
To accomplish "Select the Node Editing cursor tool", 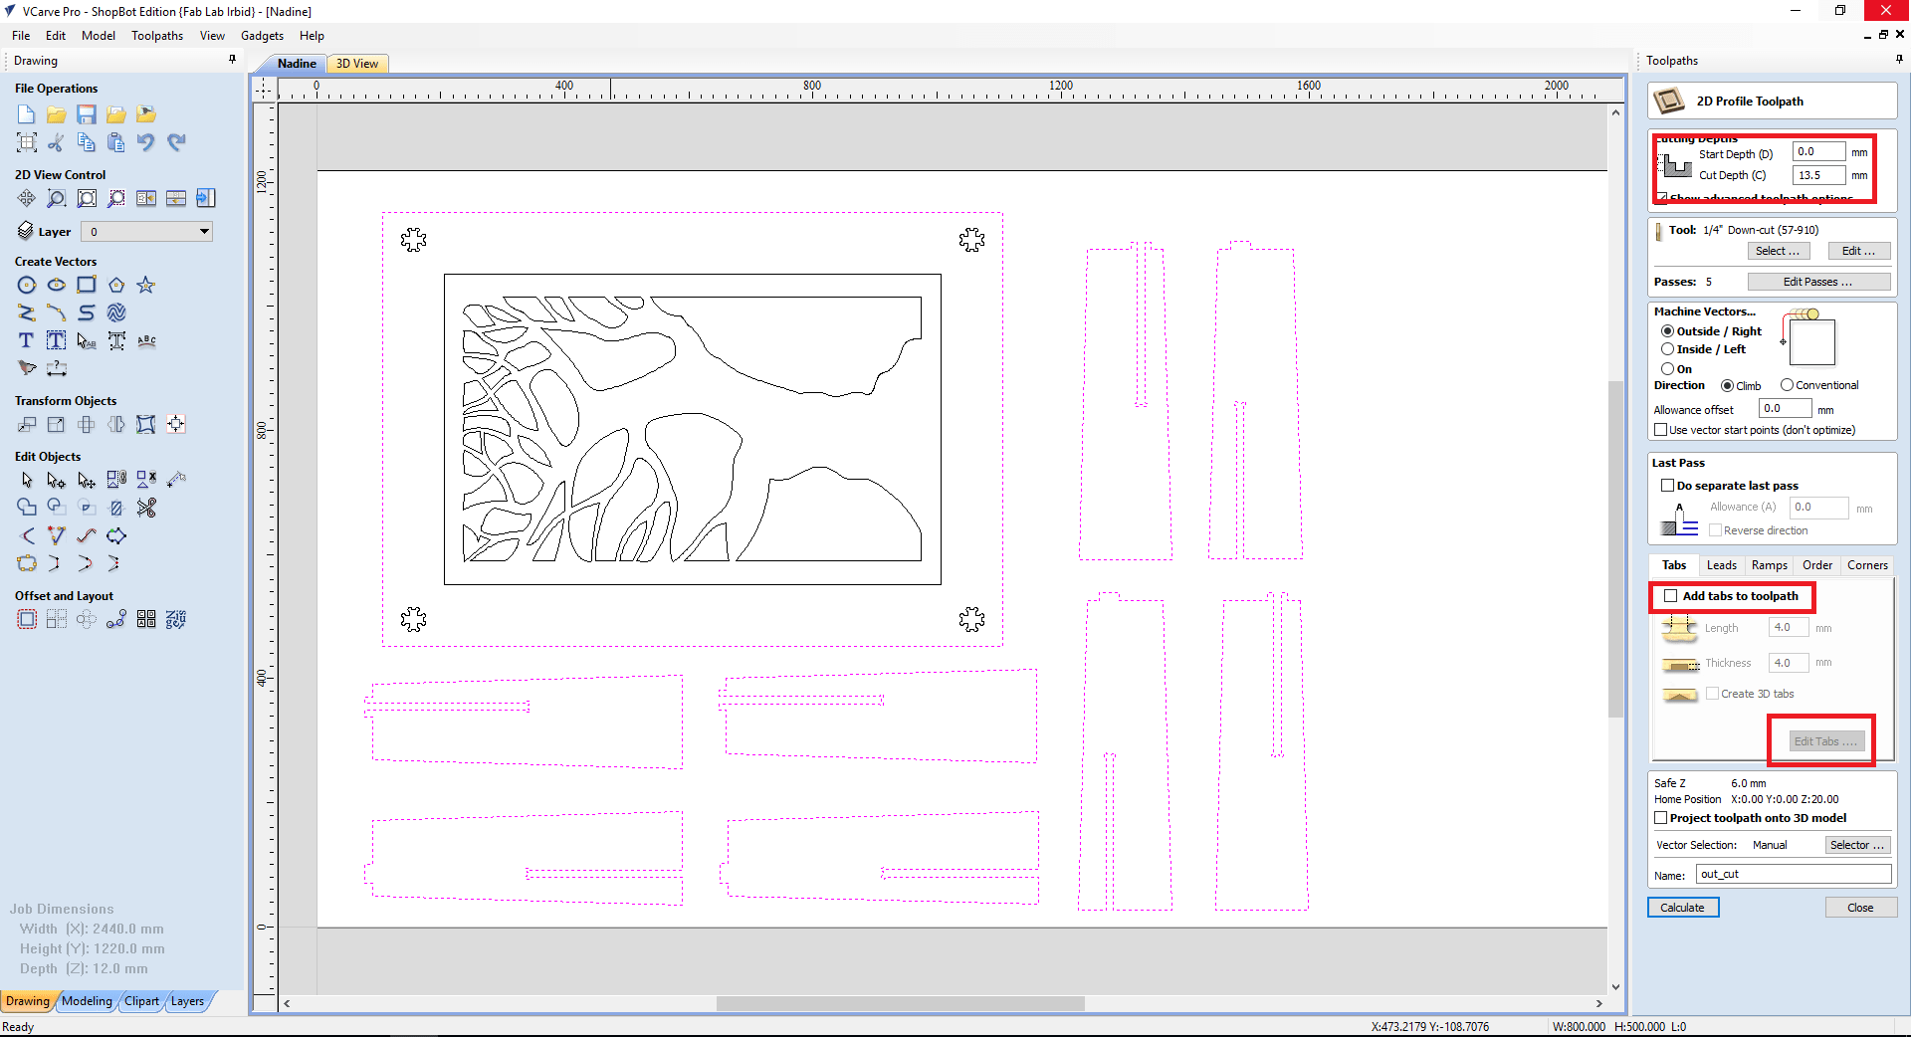I will coord(57,480).
